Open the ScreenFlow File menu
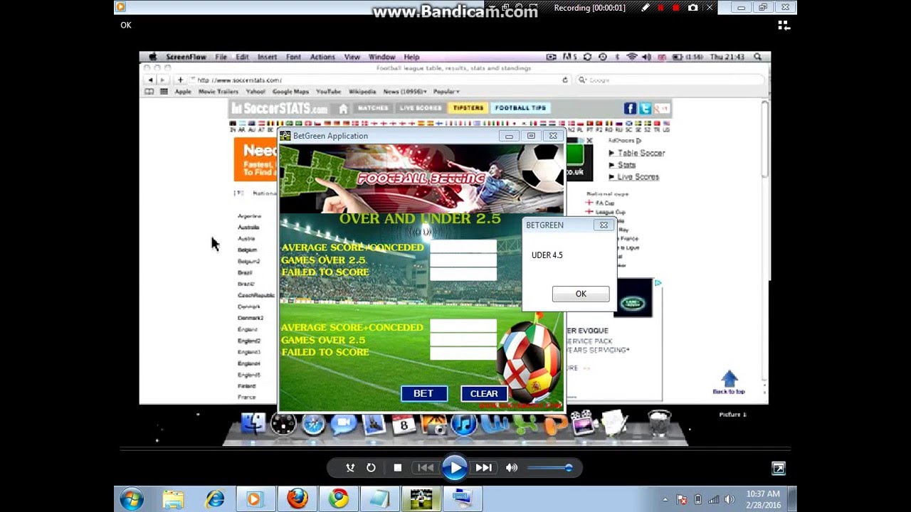 [x=221, y=57]
